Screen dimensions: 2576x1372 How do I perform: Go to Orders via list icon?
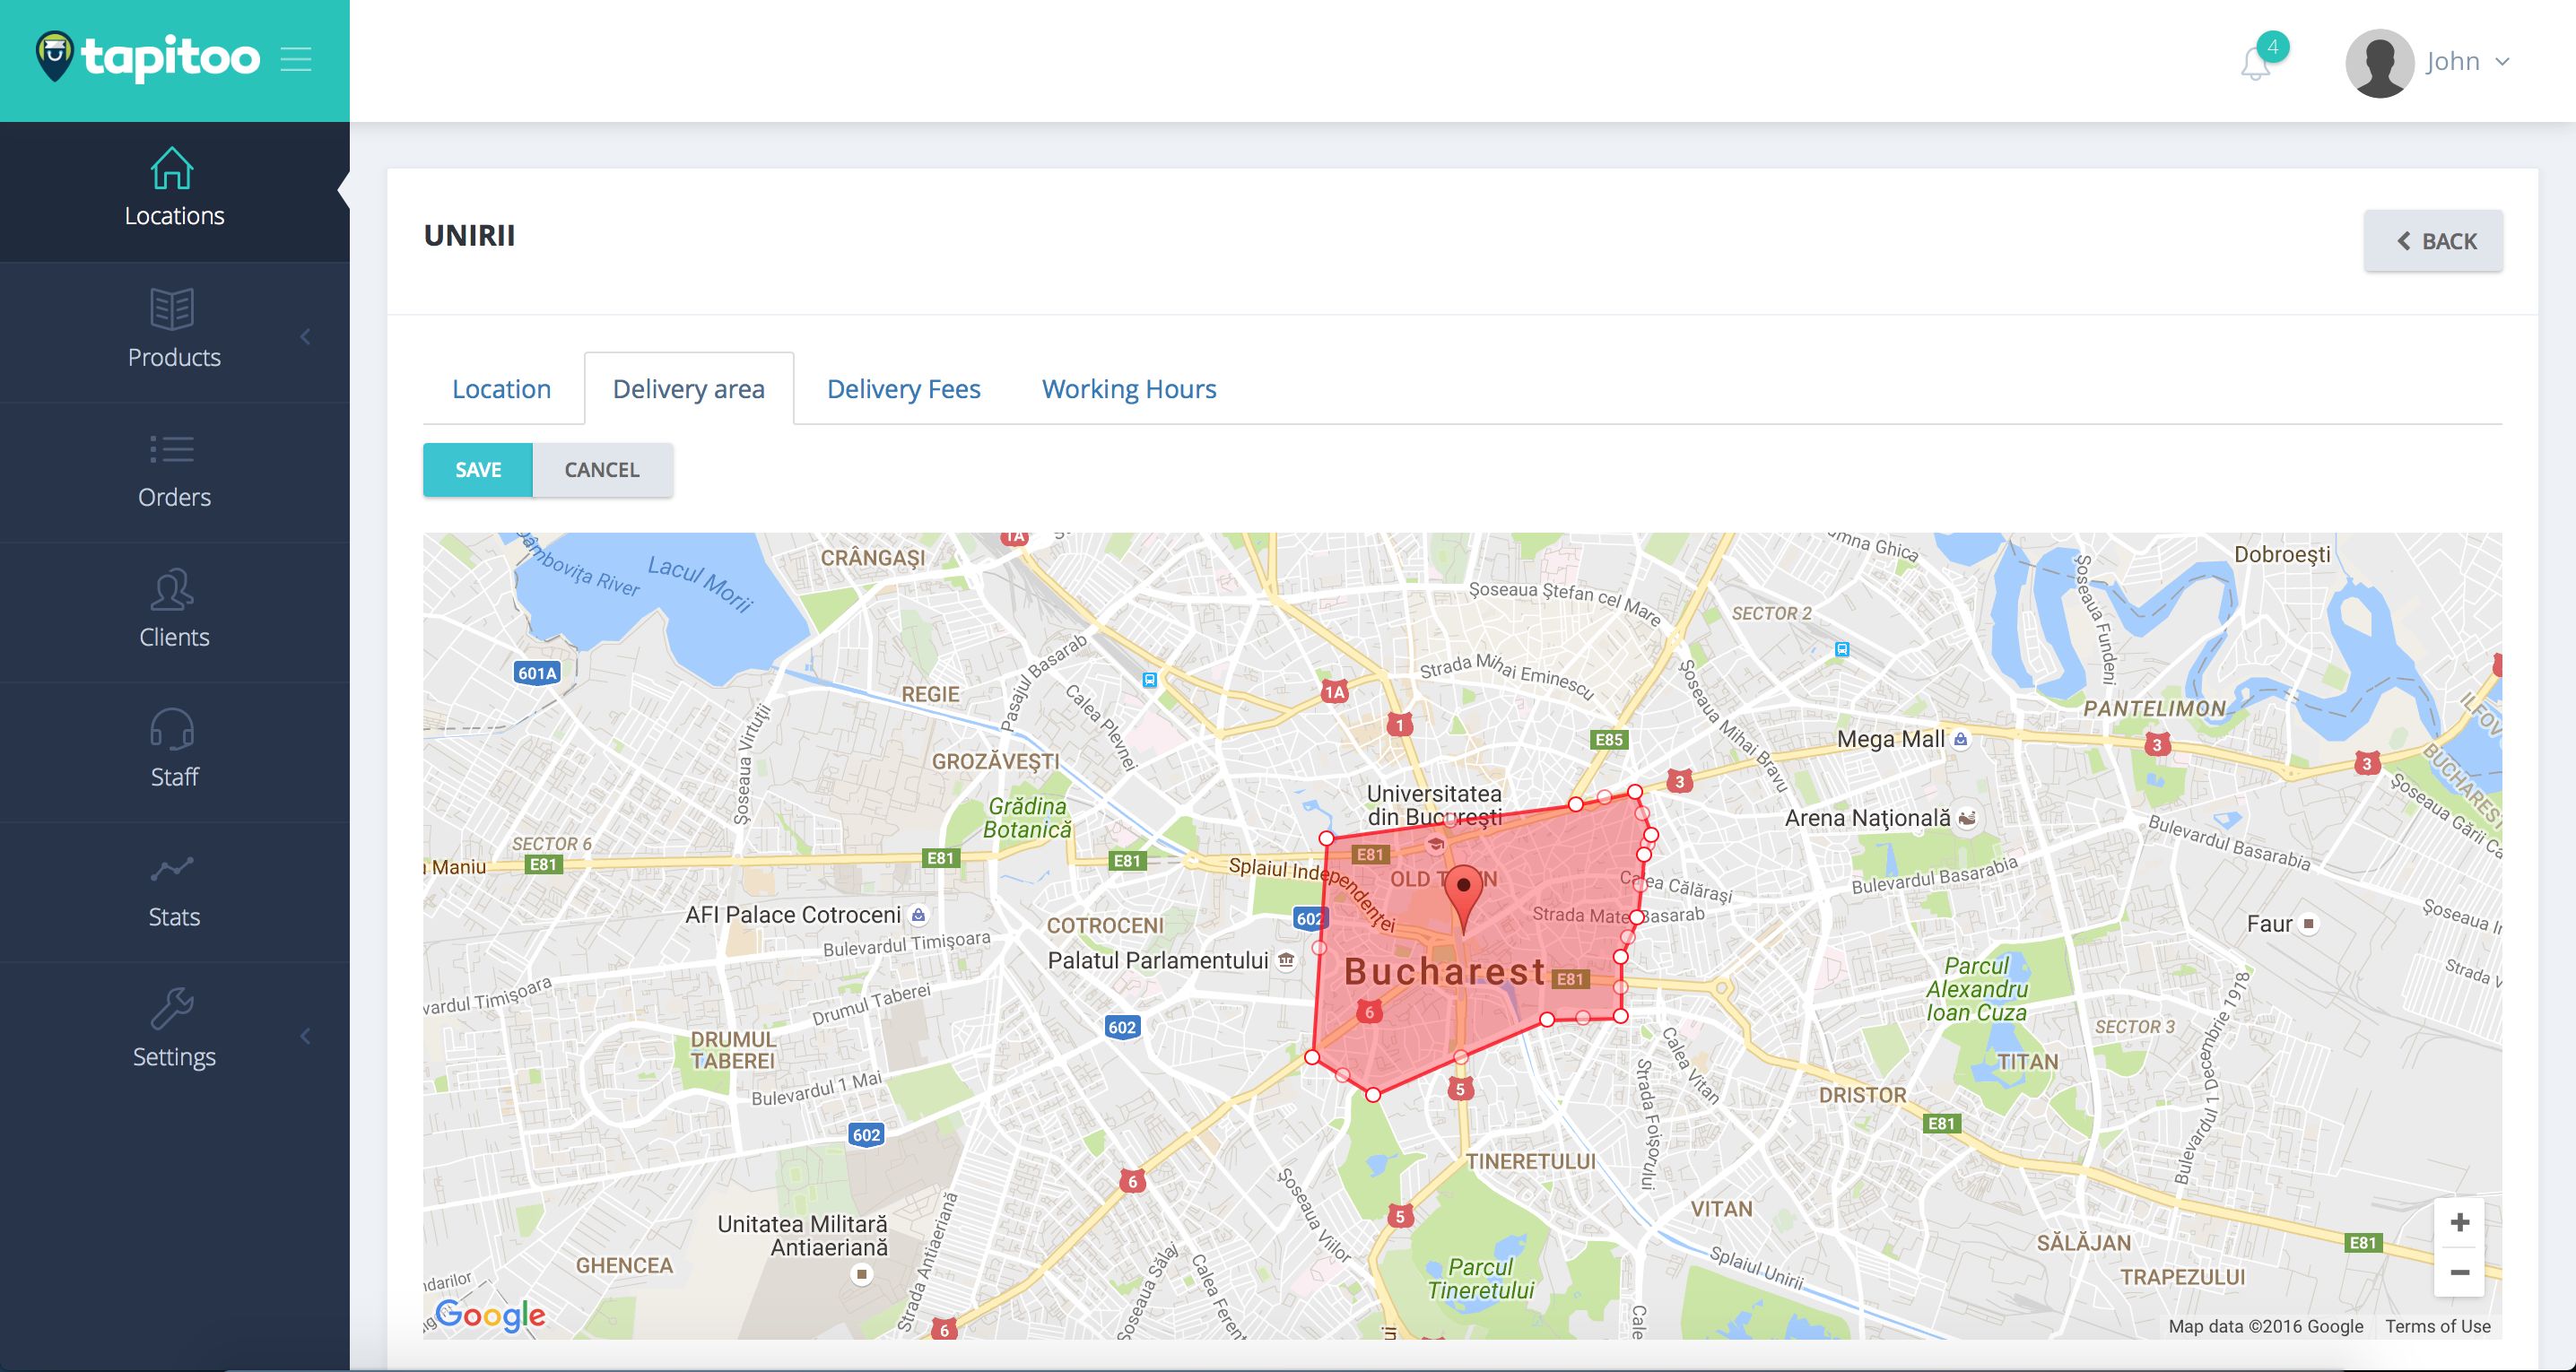[172, 449]
